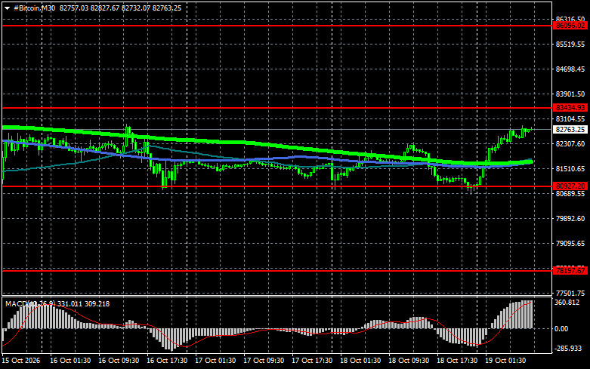The width and height of the screenshot is (590, 369).
Task: Click the 17 Oct 01:30 time label
Action: point(215,361)
